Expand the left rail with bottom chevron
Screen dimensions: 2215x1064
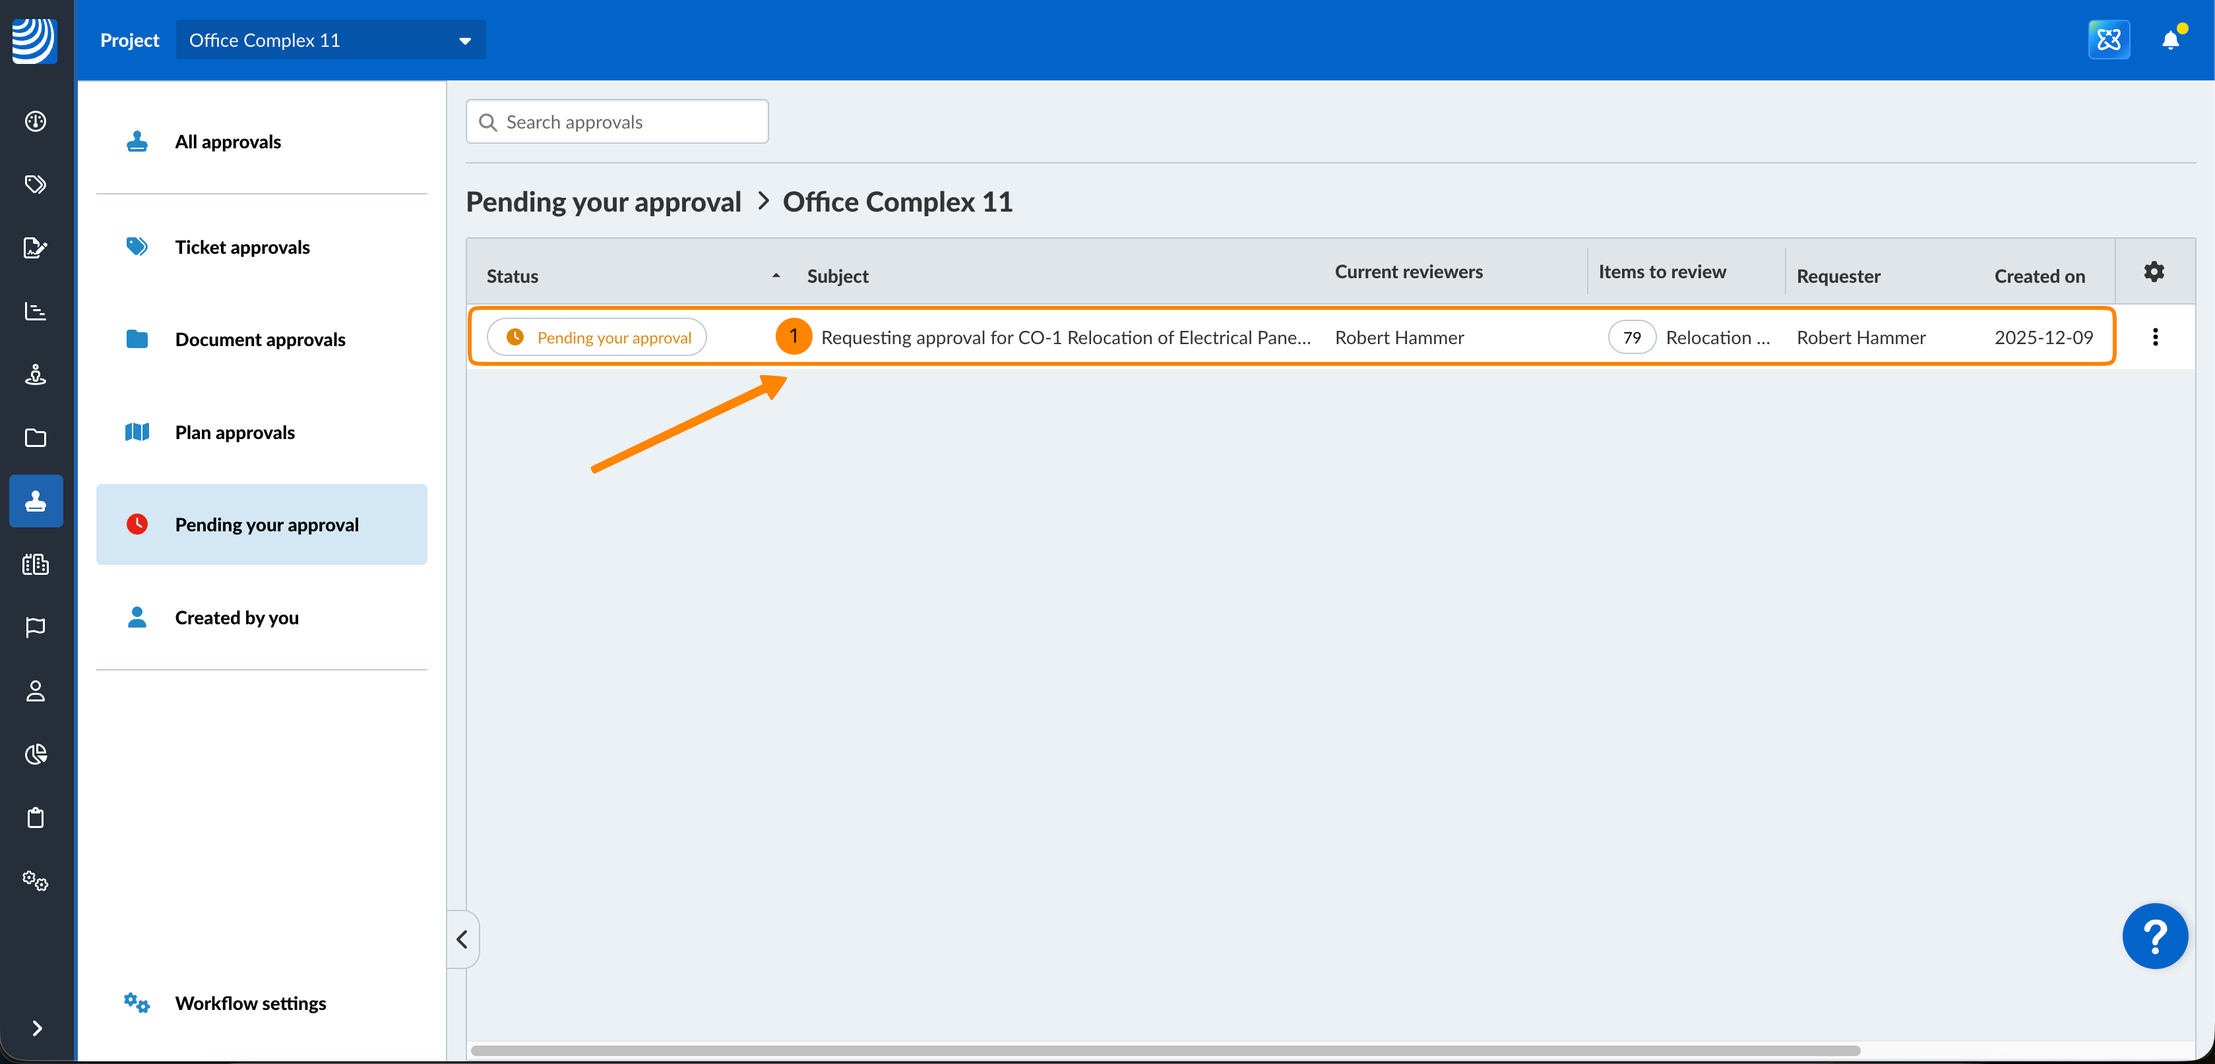point(37,1028)
